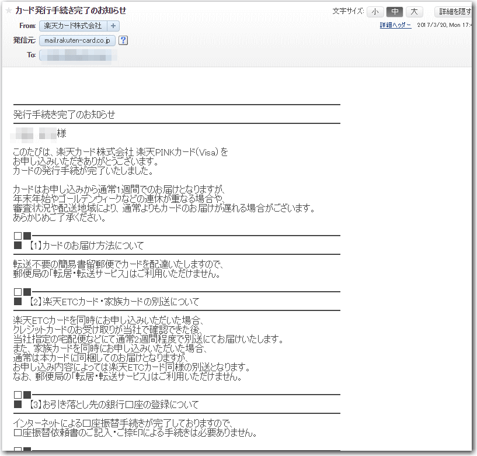This screenshot has width=477, height=456.
Task: Click the subject カード発行手続き完了のお知らせ
Action: [70, 10]
